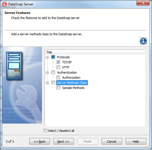Toggle the Protocols checkbox
Screen dimensions: 152x150
[x=53, y=57]
